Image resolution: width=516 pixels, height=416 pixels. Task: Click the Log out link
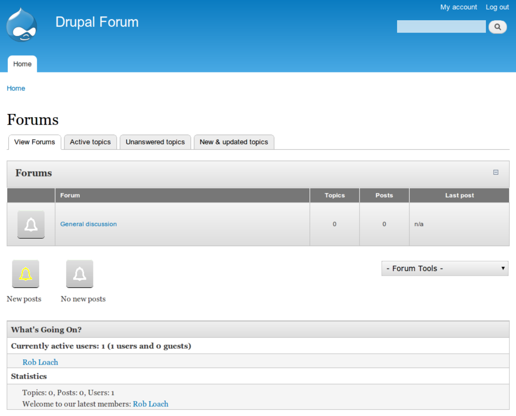[x=497, y=7]
